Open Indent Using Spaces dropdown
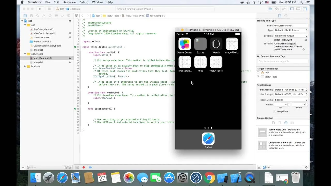Viewport: 331px width, 186px height. click(291, 100)
